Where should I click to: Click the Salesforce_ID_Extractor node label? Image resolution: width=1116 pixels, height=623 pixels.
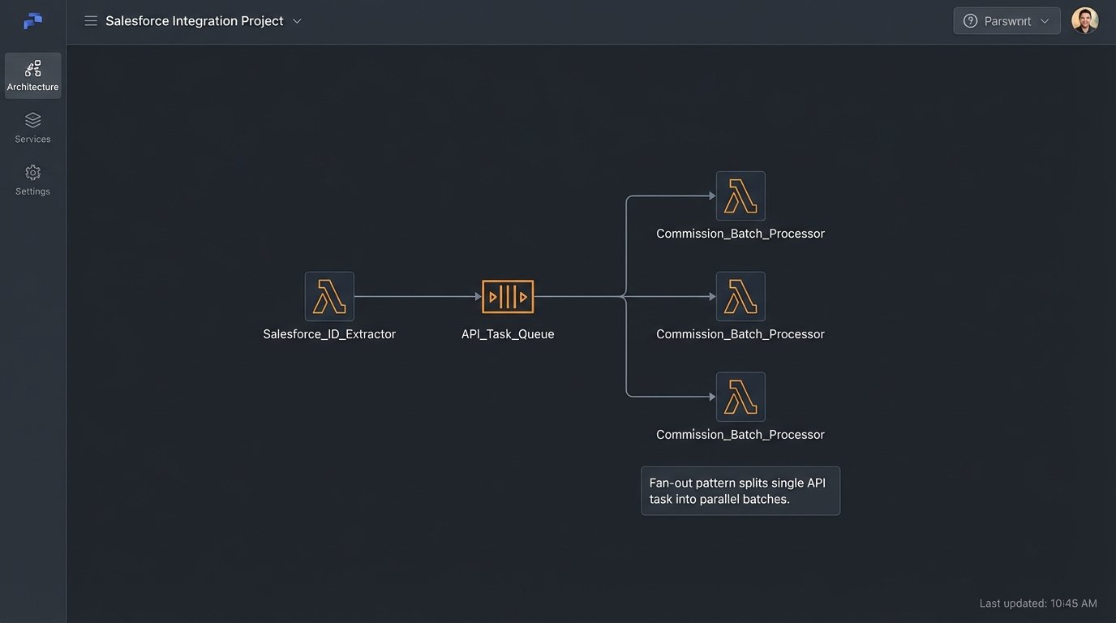[x=329, y=333]
